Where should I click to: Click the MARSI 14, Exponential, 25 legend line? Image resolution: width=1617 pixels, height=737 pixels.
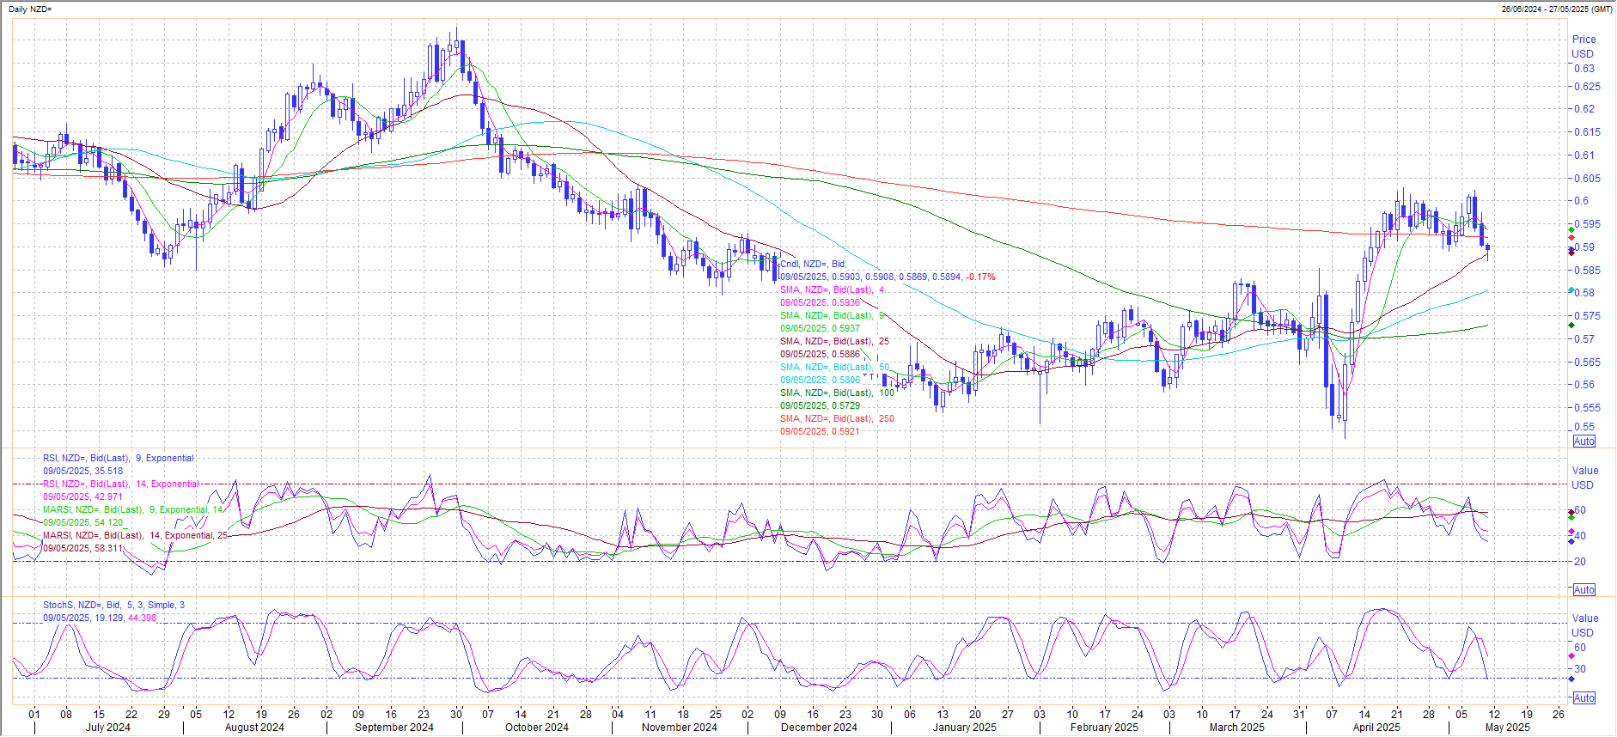(x=136, y=536)
